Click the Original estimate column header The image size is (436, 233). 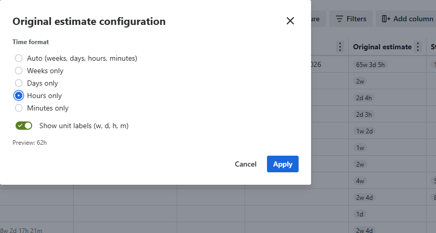[382, 47]
